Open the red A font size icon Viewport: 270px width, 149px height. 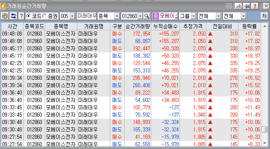click(238, 6)
